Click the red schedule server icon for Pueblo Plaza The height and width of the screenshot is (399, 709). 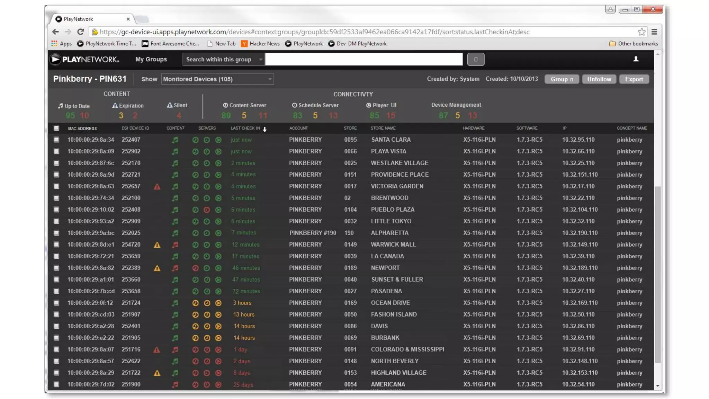pos(207,210)
